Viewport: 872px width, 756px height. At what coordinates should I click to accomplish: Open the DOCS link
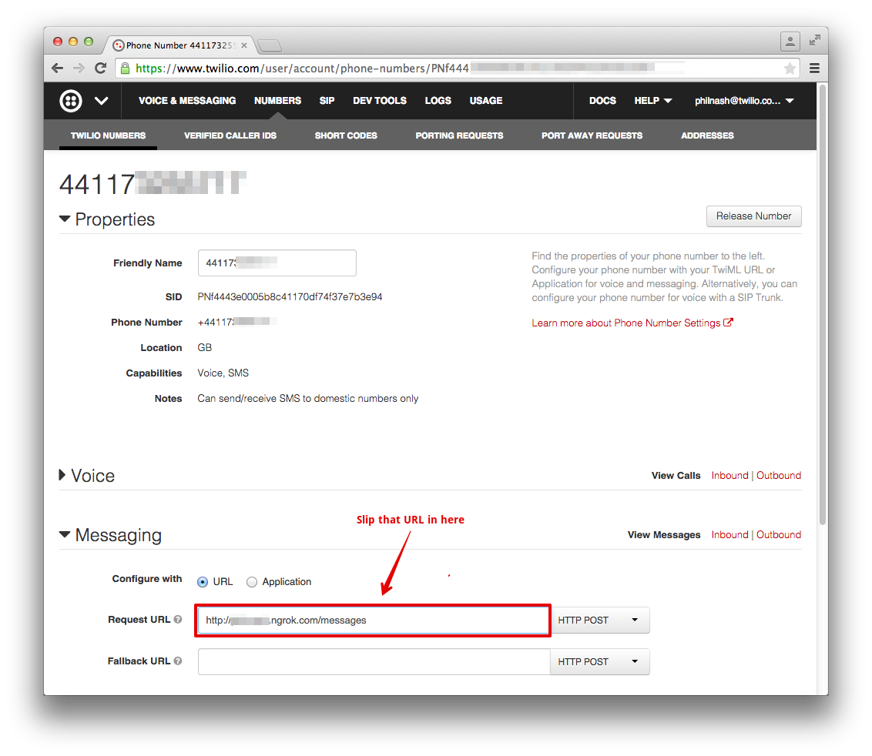603,101
